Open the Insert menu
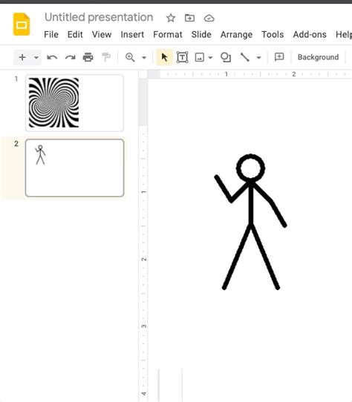Viewport: 352px width, 402px height. pyautogui.click(x=132, y=34)
